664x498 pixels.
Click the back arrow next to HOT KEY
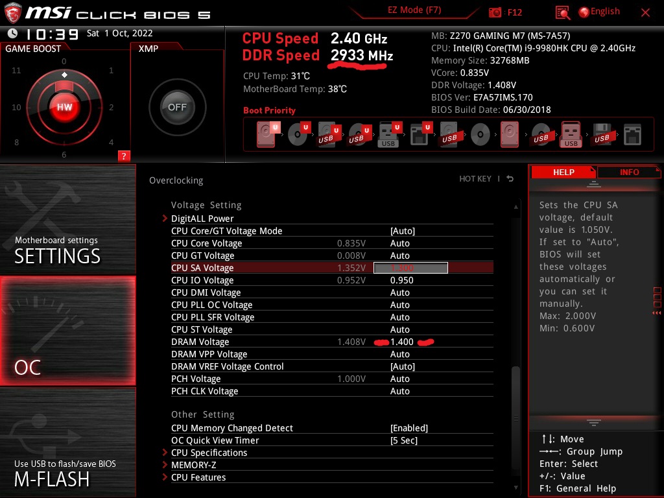click(510, 179)
